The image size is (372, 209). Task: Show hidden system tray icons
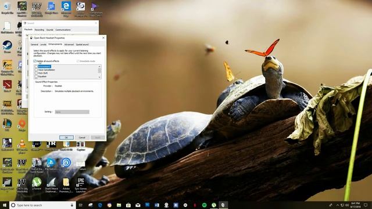tap(338, 205)
